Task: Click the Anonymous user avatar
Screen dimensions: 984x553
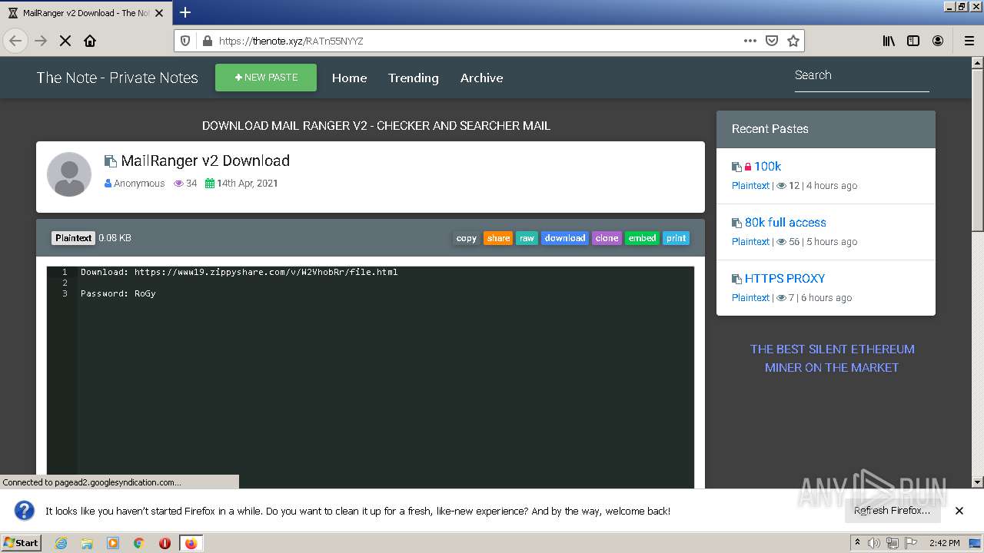Action: click(69, 174)
